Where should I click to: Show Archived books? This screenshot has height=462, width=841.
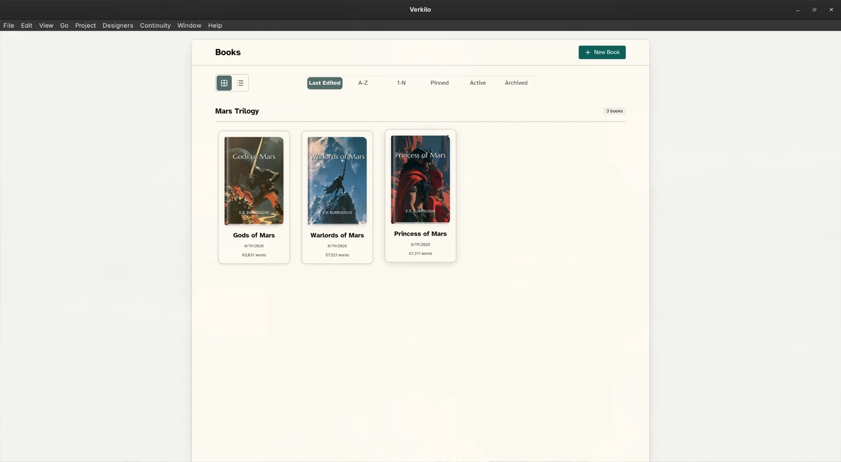point(516,83)
